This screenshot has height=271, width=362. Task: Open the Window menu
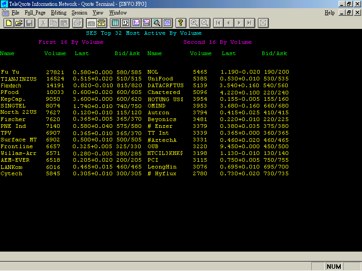(118, 13)
